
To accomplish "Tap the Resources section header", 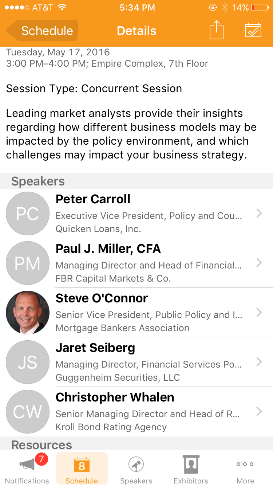I will pos(41,444).
